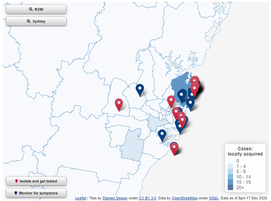The image size is (271, 201).
Task: Select the isolated red marker farthest west
Action: pyautogui.click(x=119, y=104)
